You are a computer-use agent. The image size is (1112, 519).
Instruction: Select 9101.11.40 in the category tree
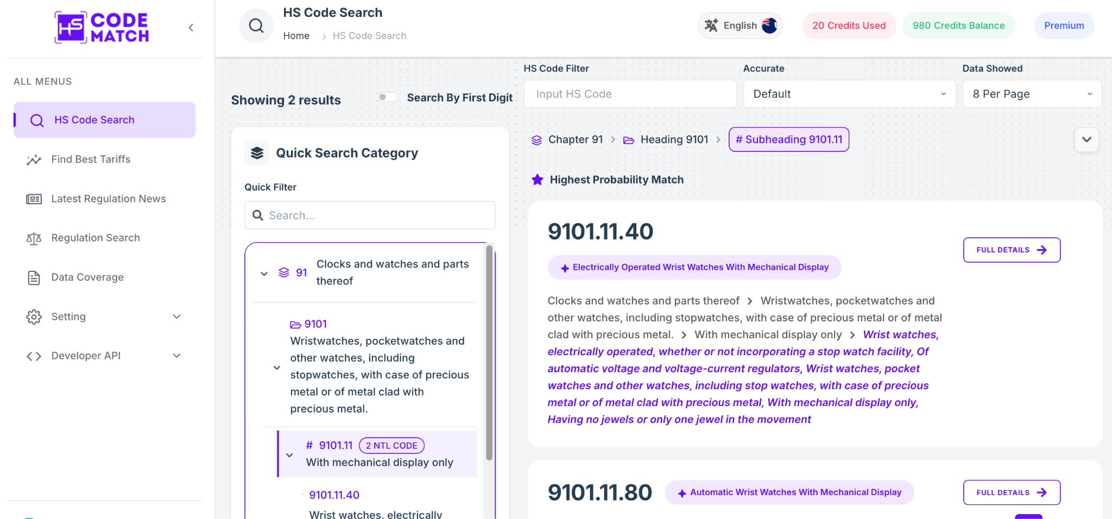(x=334, y=495)
